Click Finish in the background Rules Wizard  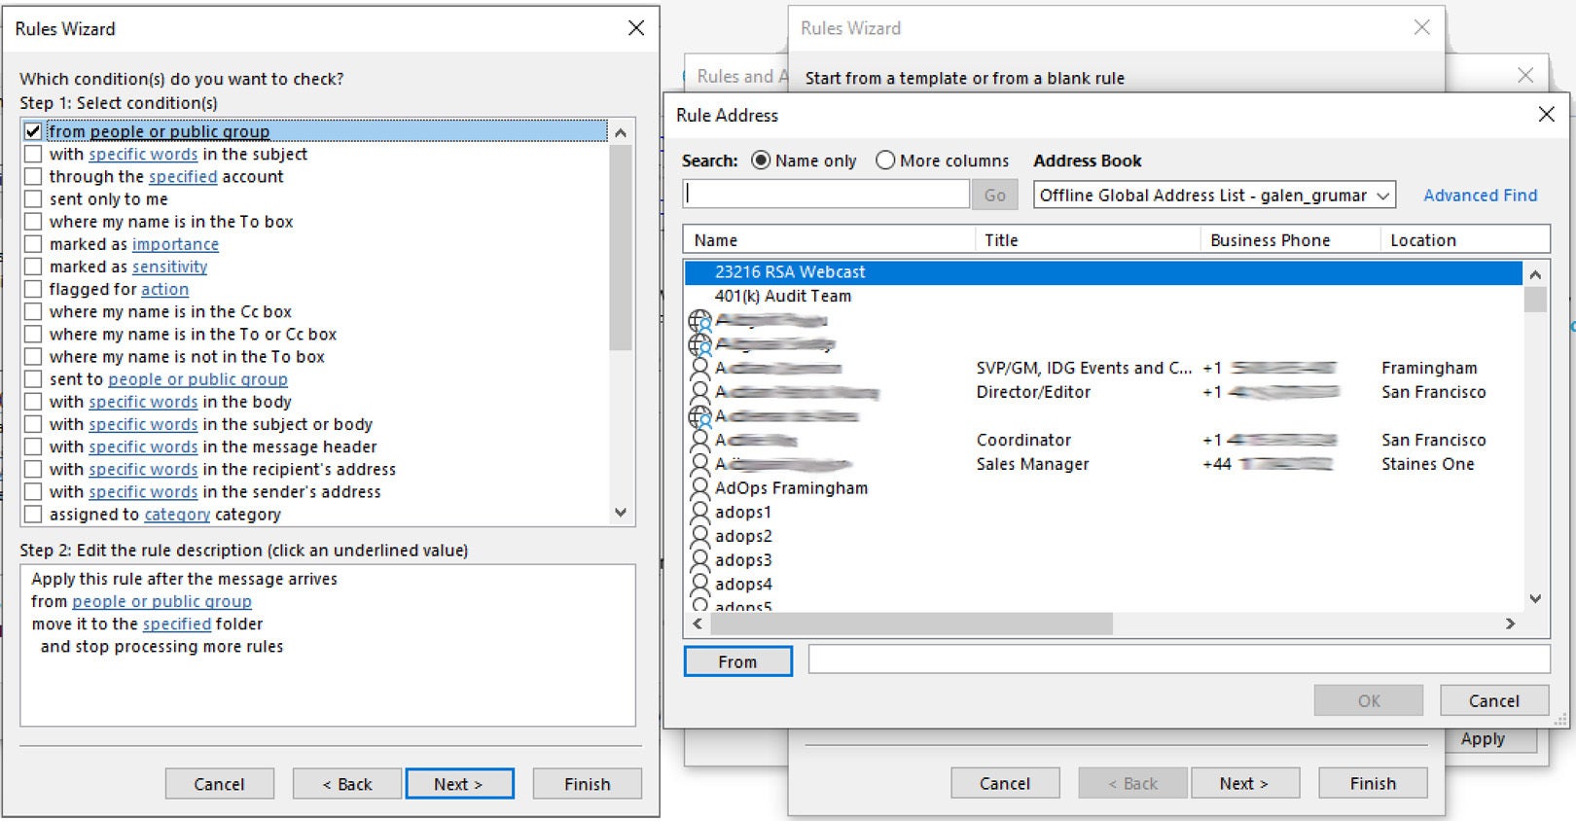click(x=1373, y=783)
